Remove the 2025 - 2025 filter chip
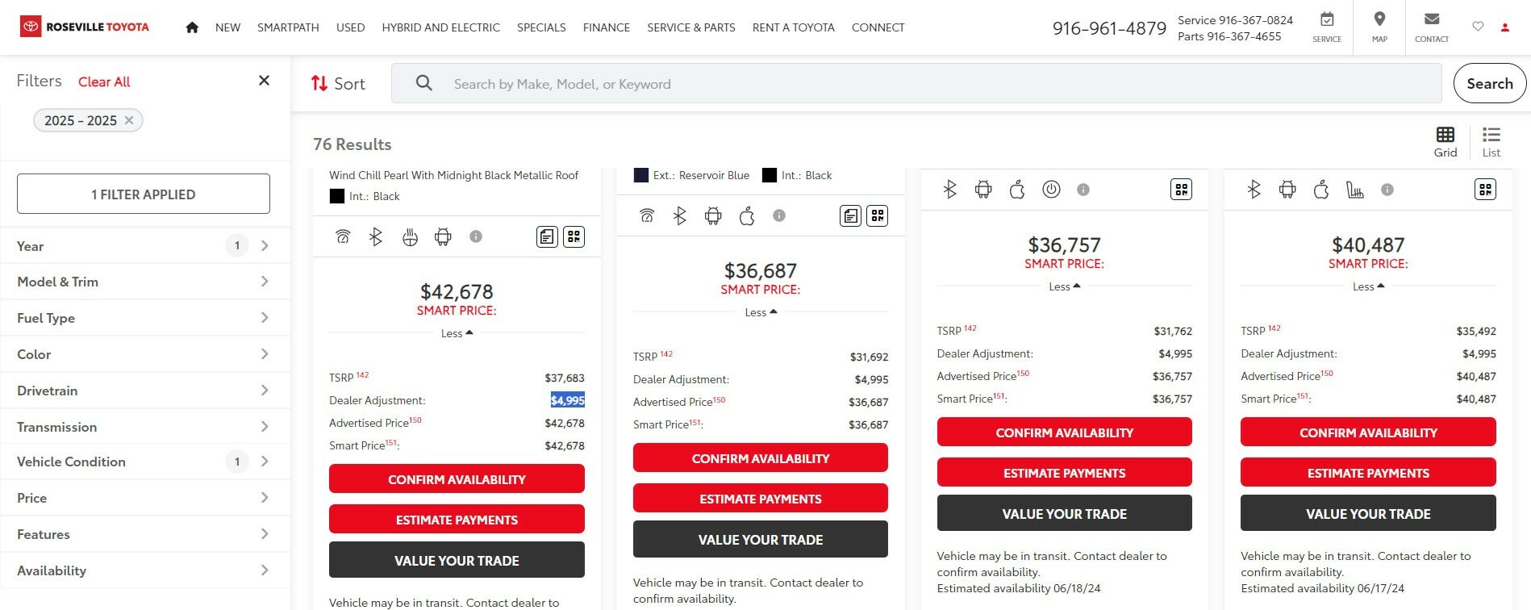The height and width of the screenshot is (610, 1531). click(129, 120)
